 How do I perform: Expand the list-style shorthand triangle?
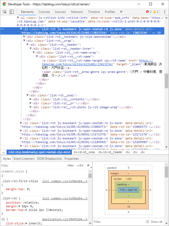point(26,223)
